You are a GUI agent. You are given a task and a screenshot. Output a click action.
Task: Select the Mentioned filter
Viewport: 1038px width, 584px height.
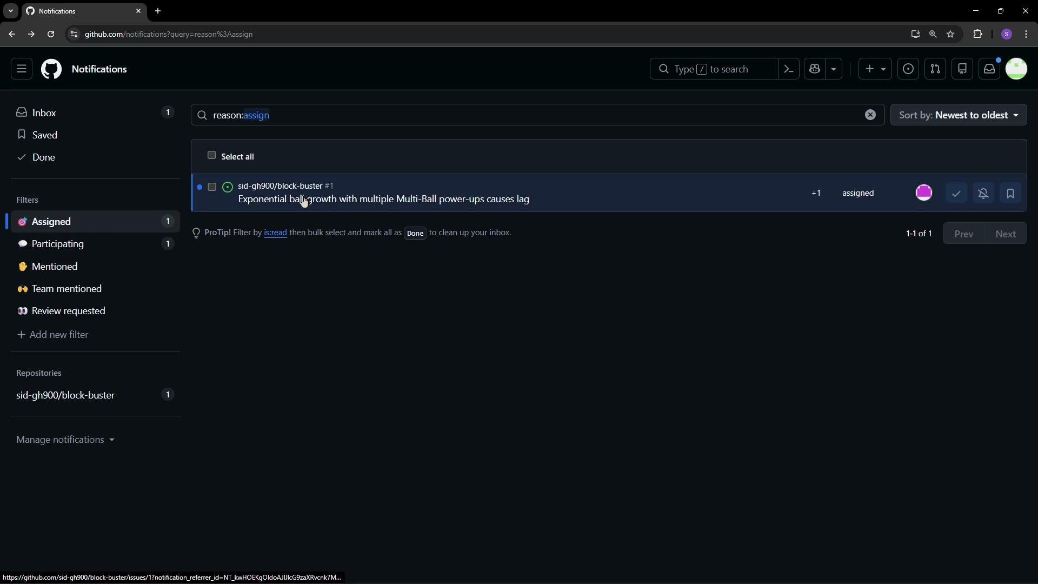click(95, 267)
